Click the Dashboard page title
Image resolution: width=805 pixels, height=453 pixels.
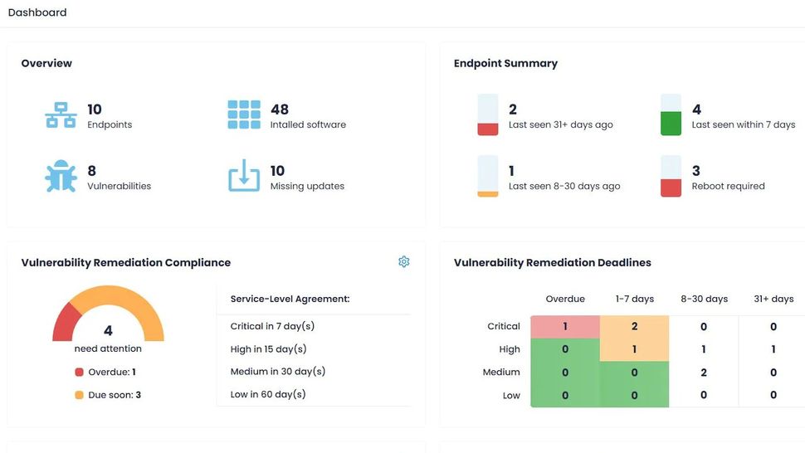tap(37, 12)
